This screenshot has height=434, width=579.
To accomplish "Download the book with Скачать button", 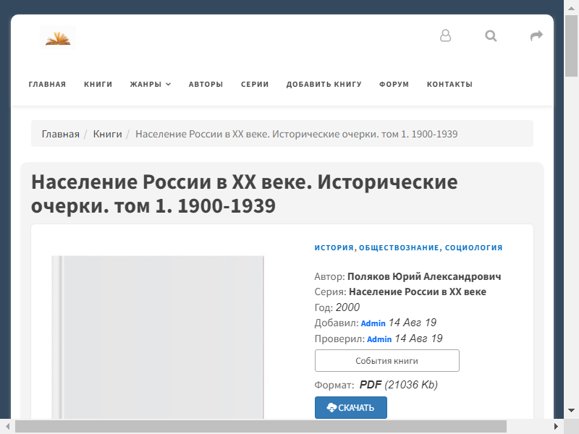I will coord(351,407).
